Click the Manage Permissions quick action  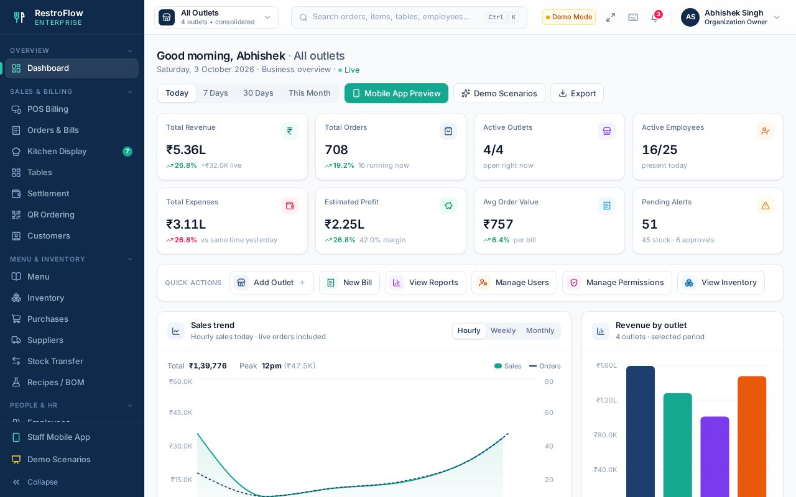[x=617, y=283]
